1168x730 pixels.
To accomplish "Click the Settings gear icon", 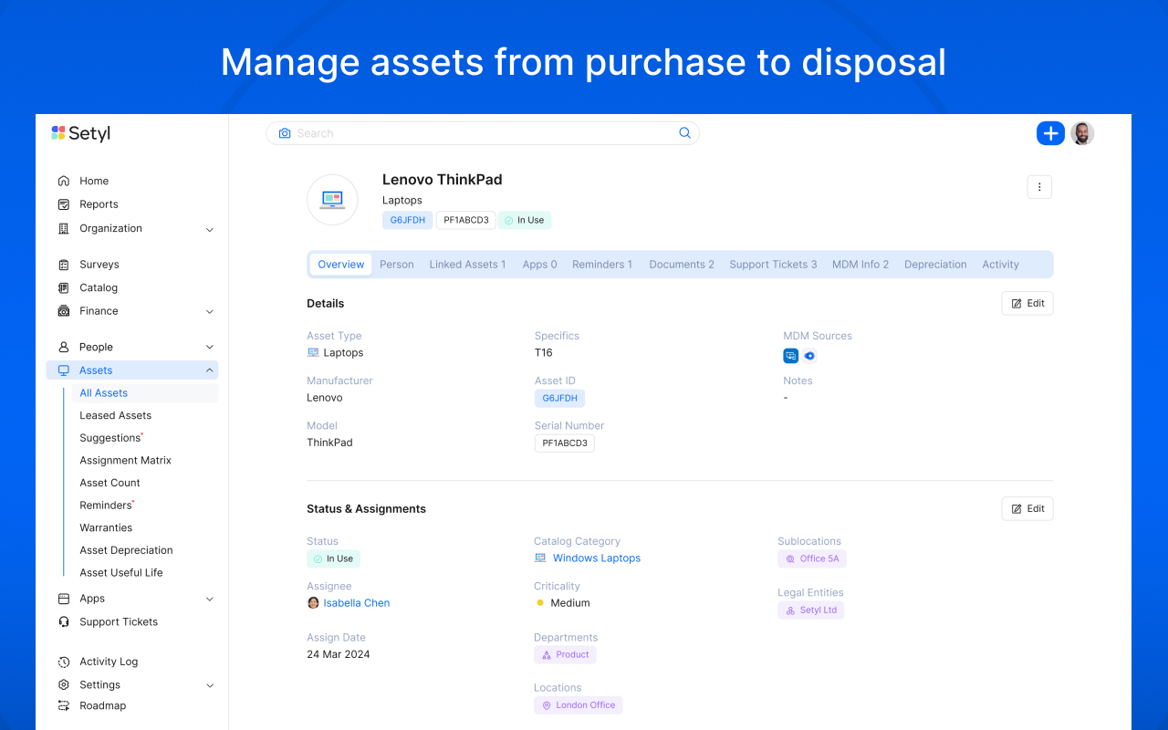I will tap(64, 684).
